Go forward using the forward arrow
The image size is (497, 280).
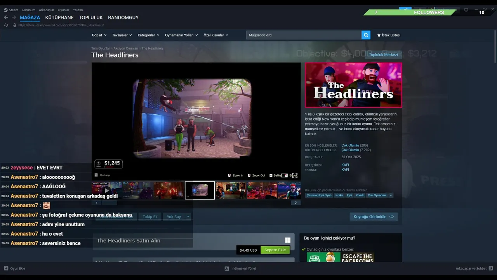14,17
